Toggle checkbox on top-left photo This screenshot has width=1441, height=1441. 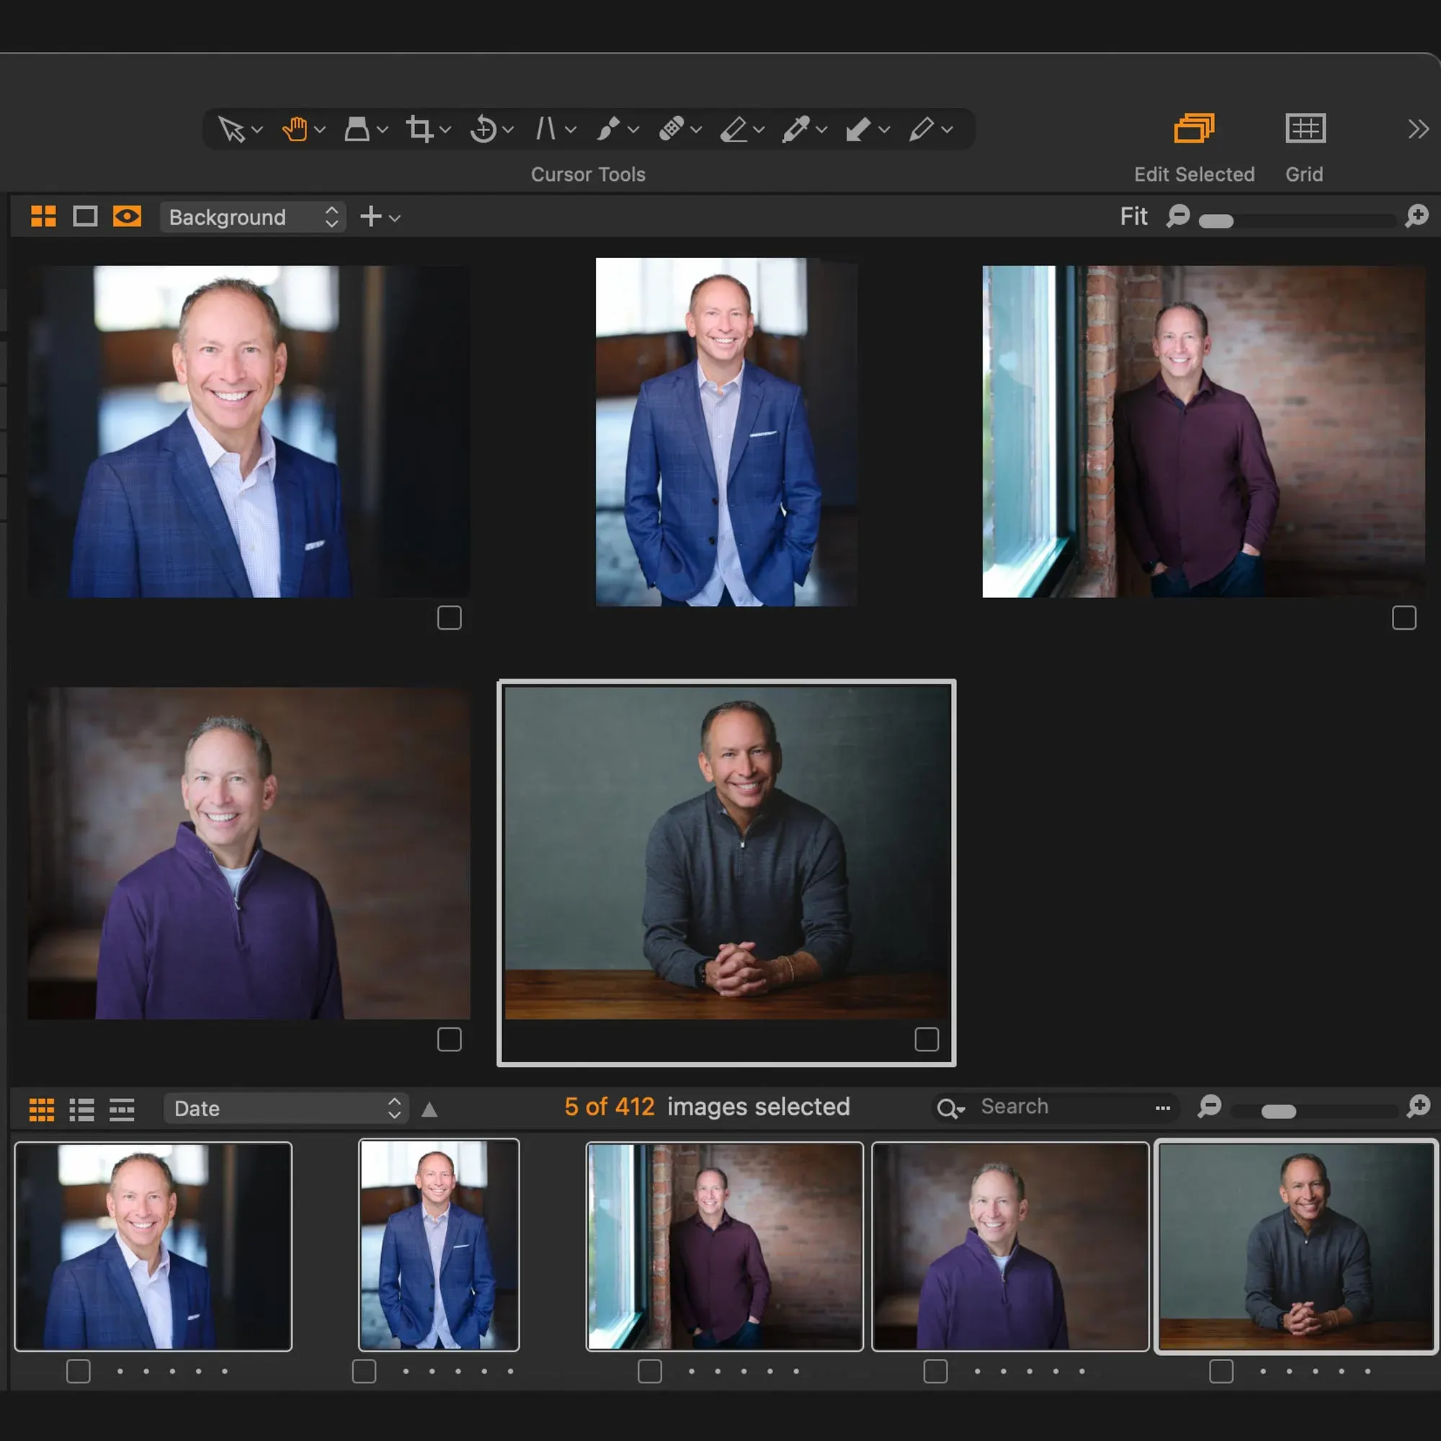click(449, 617)
